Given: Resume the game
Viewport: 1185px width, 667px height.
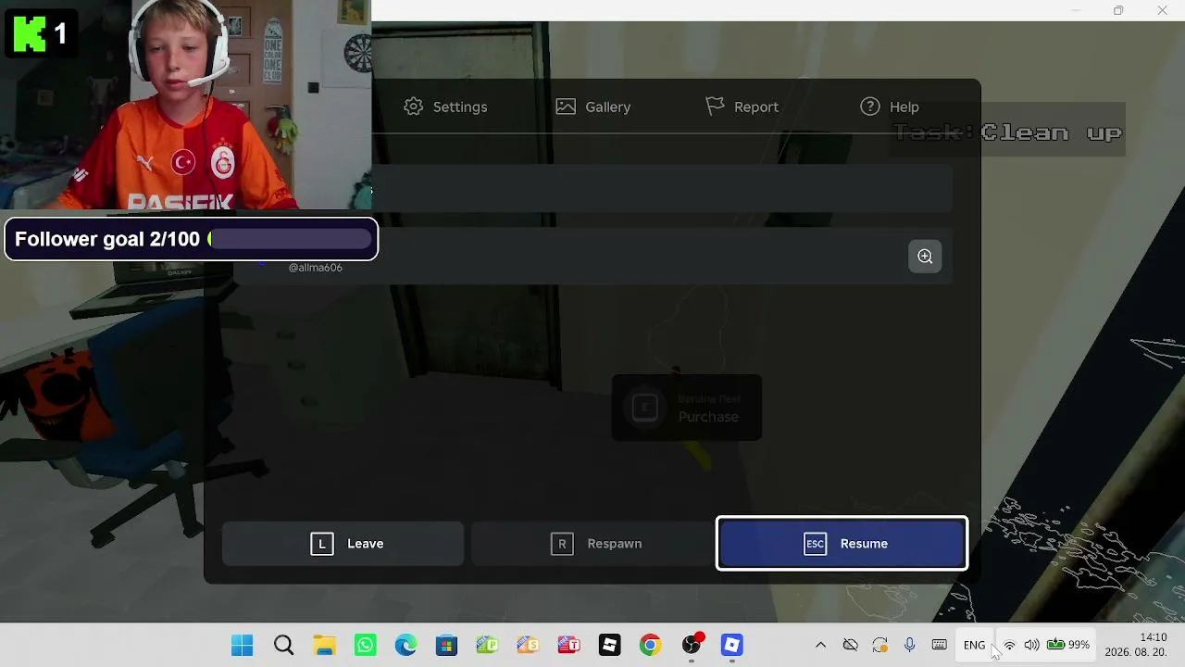Looking at the screenshot, I should [842, 544].
